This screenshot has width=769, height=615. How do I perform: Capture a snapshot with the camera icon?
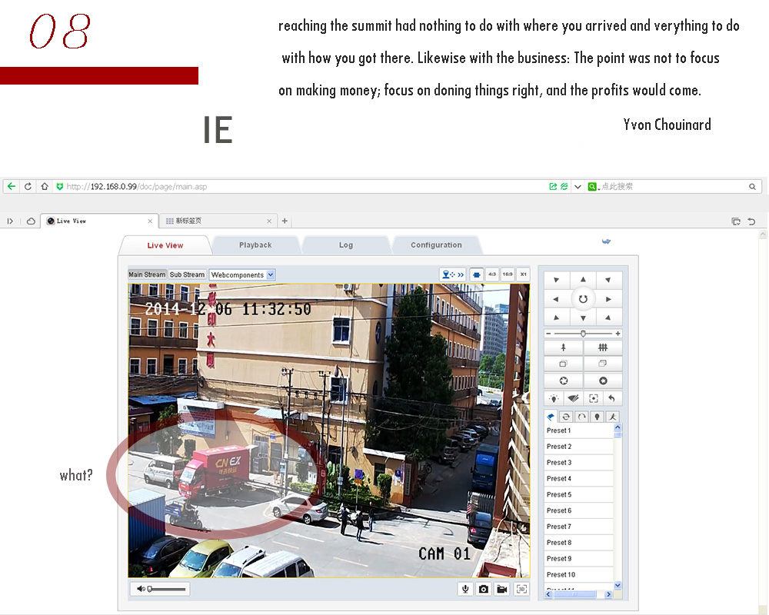click(x=484, y=589)
